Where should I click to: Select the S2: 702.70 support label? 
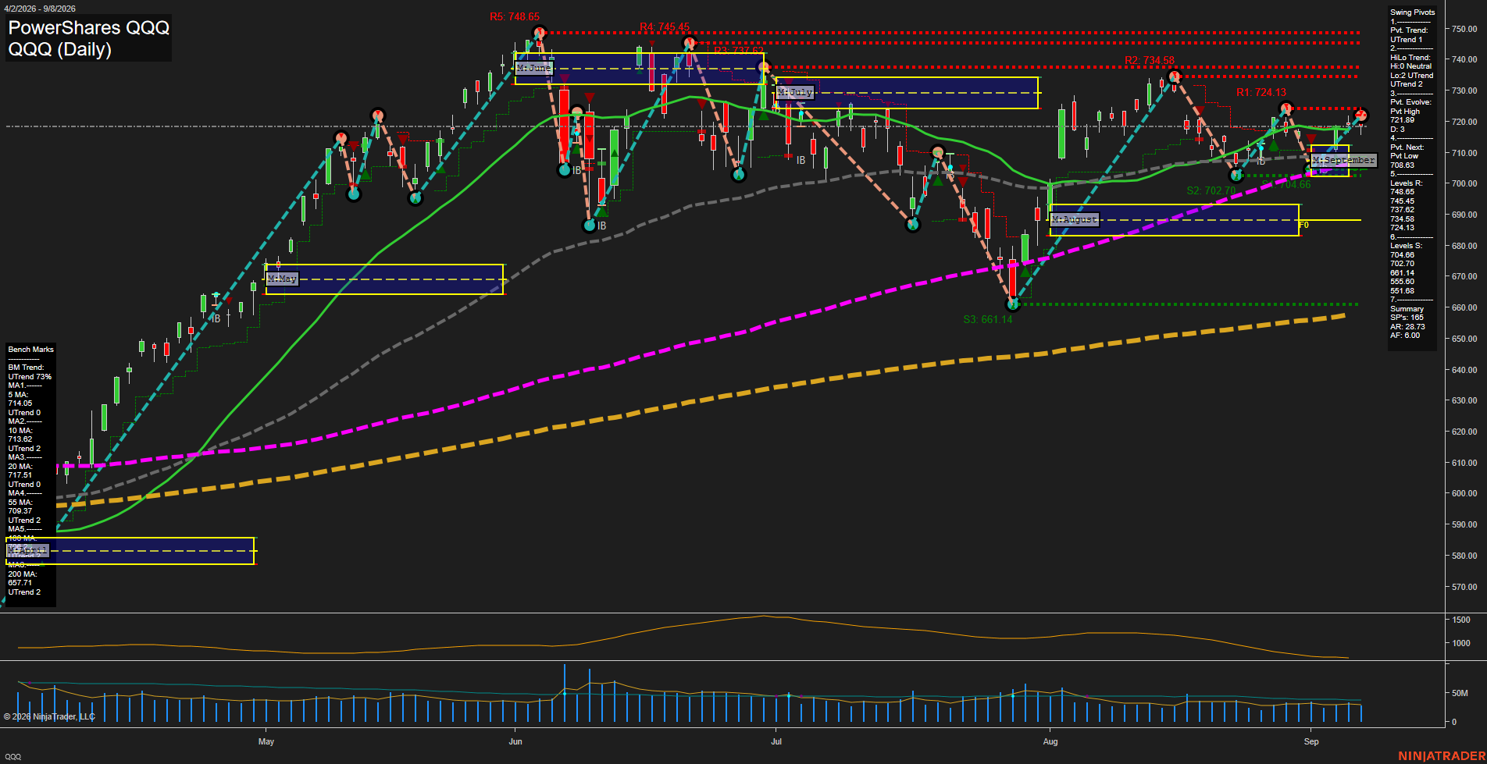(1211, 190)
